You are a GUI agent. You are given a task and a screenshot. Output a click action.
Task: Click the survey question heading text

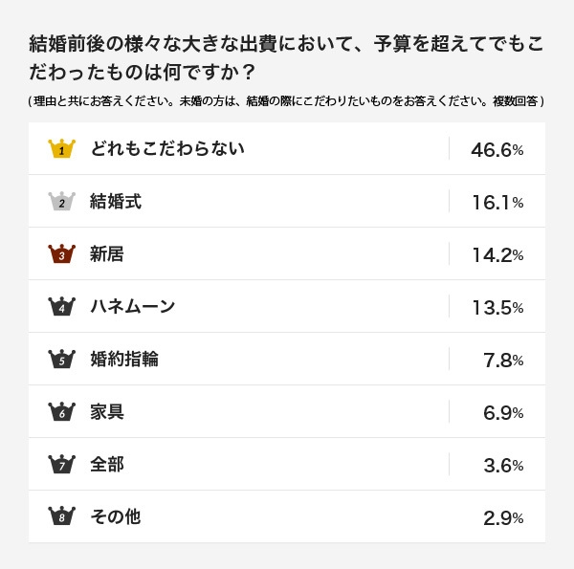[x=286, y=57]
